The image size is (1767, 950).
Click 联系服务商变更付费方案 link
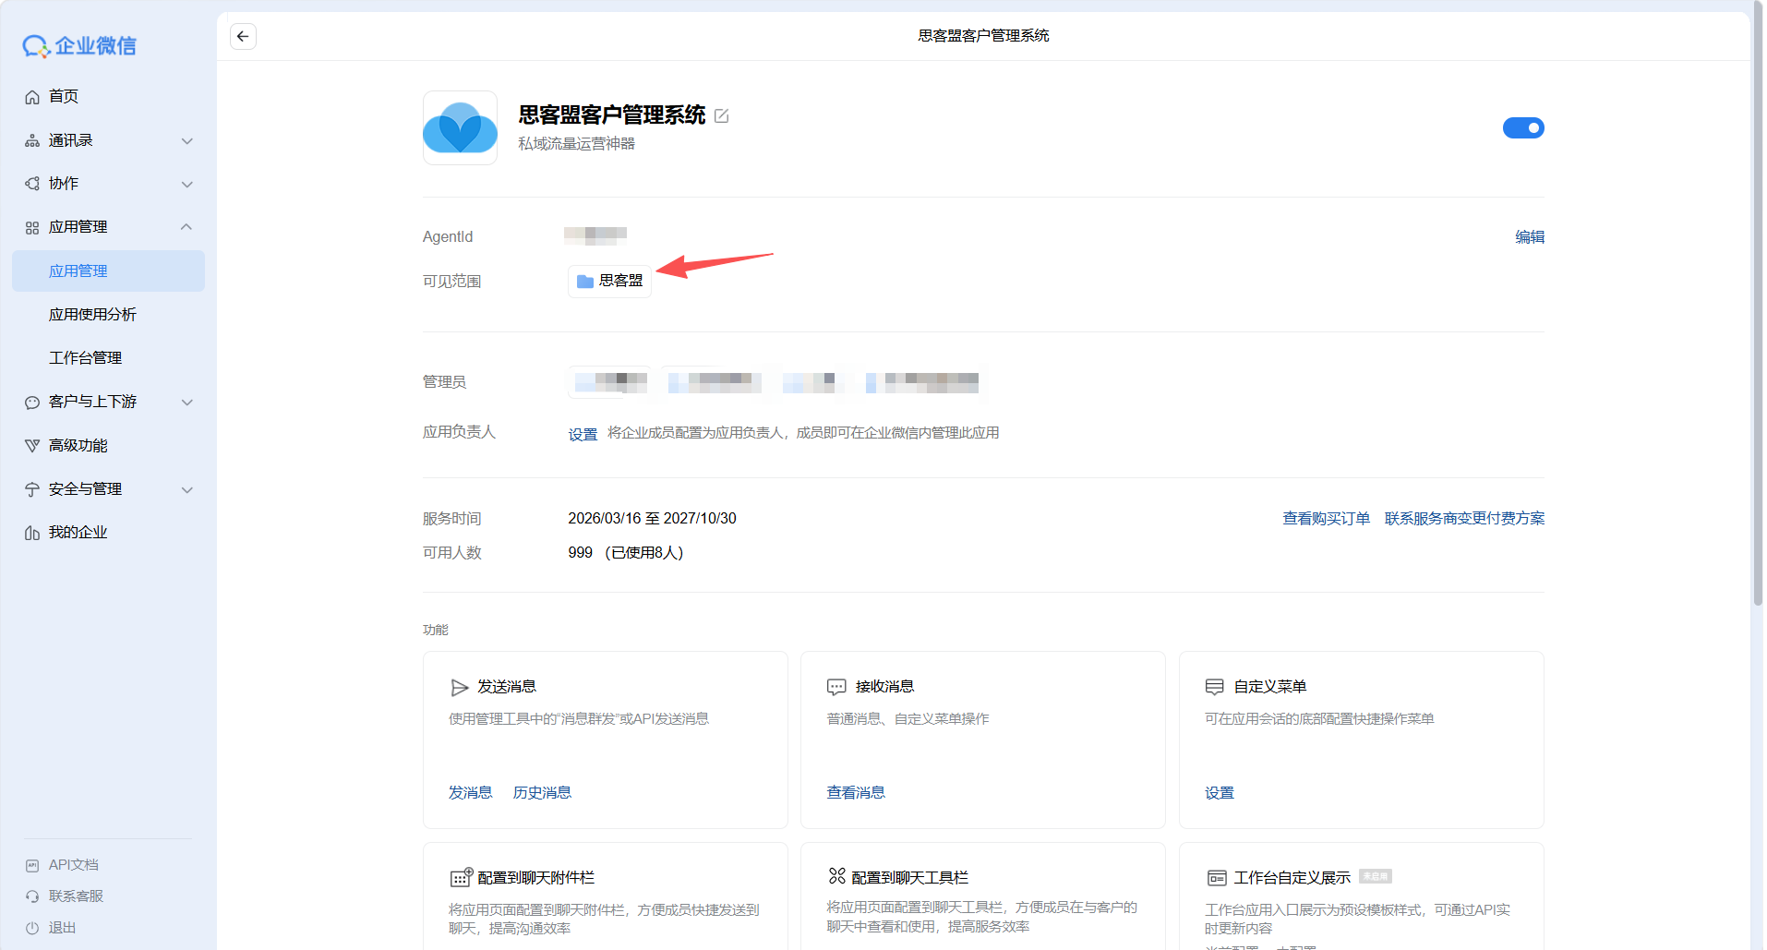(x=1465, y=519)
